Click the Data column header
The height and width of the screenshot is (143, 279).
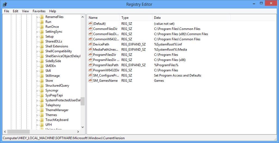point(191,18)
